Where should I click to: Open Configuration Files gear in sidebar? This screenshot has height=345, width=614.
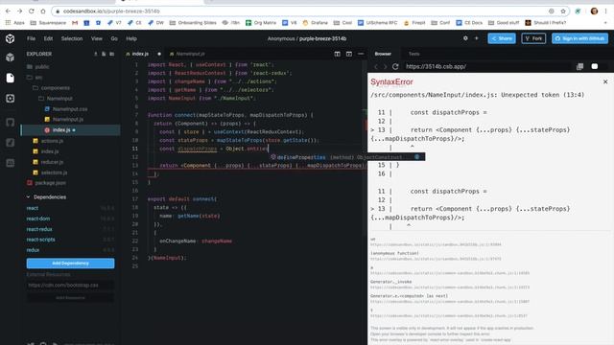[x=11, y=98]
